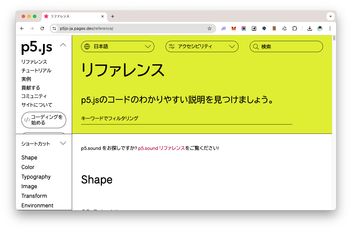Open a new browser tab with plus
The width and height of the screenshot is (352, 231).
[x=113, y=16]
